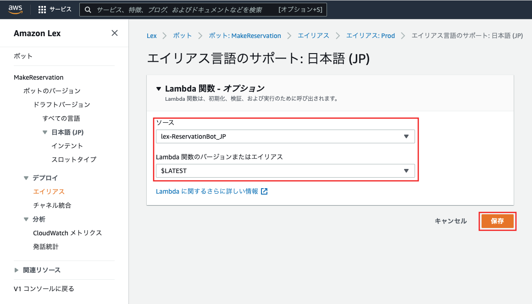Screen dimensions: 532x304
Task: Open the Lambda version or alias dropdown
Action: (285, 171)
